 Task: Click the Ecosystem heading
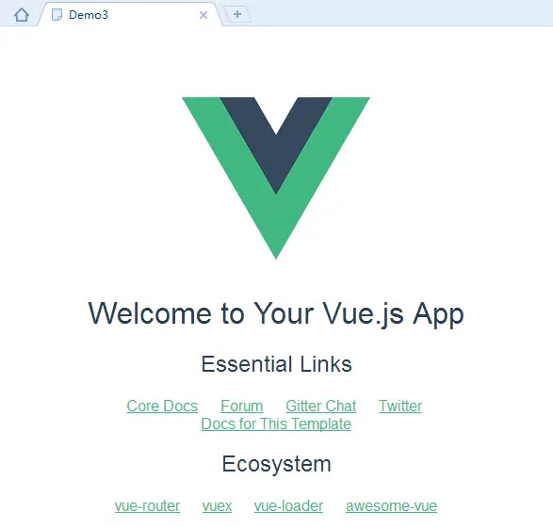[x=277, y=464]
